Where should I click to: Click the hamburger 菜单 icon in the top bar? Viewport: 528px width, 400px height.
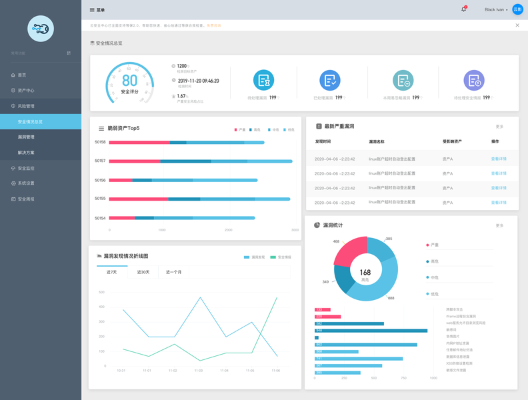pos(92,10)
